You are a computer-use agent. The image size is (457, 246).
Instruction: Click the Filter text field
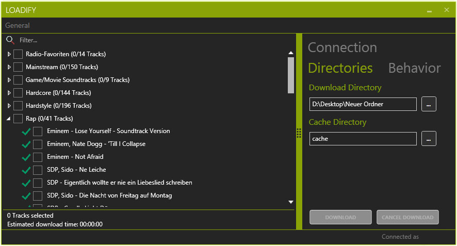coord(150,40)
